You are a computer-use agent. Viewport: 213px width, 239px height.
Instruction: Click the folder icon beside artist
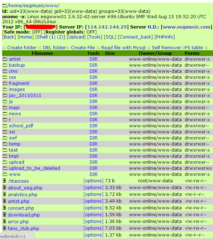tap(5, 59)
